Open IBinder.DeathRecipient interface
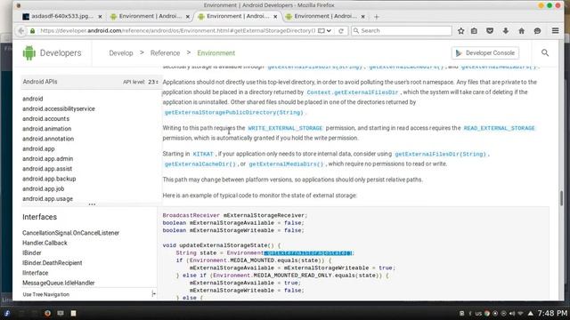The image size is (570, 320). click(x=53, y=263)
